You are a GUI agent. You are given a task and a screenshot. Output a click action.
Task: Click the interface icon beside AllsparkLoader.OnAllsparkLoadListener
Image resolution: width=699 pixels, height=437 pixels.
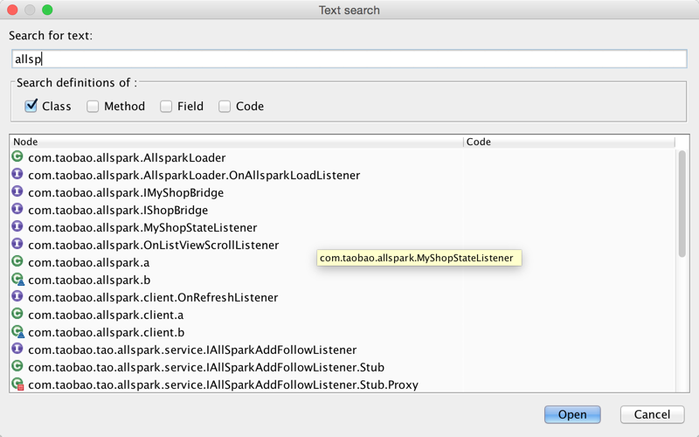pos(17,175)
